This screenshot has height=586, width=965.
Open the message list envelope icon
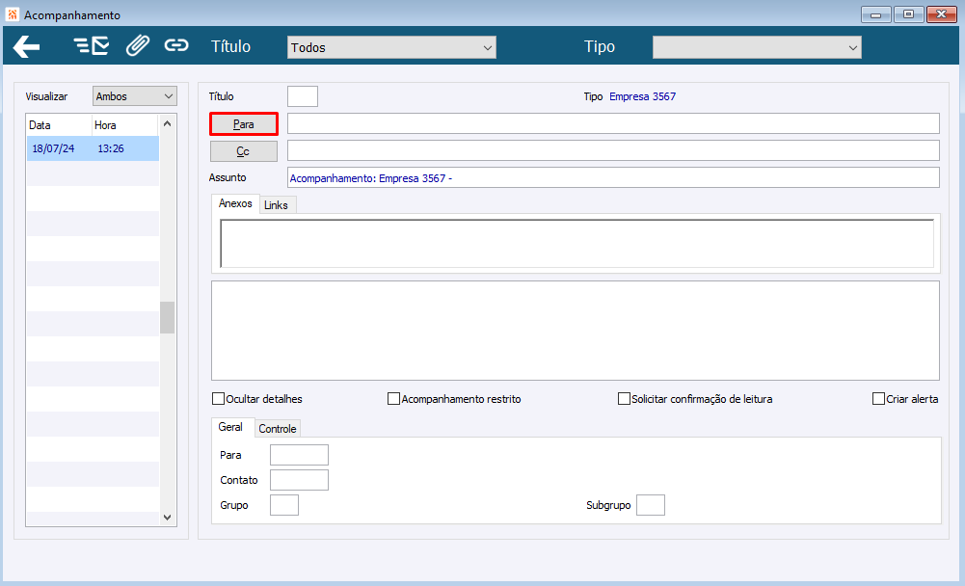[91, 46]
